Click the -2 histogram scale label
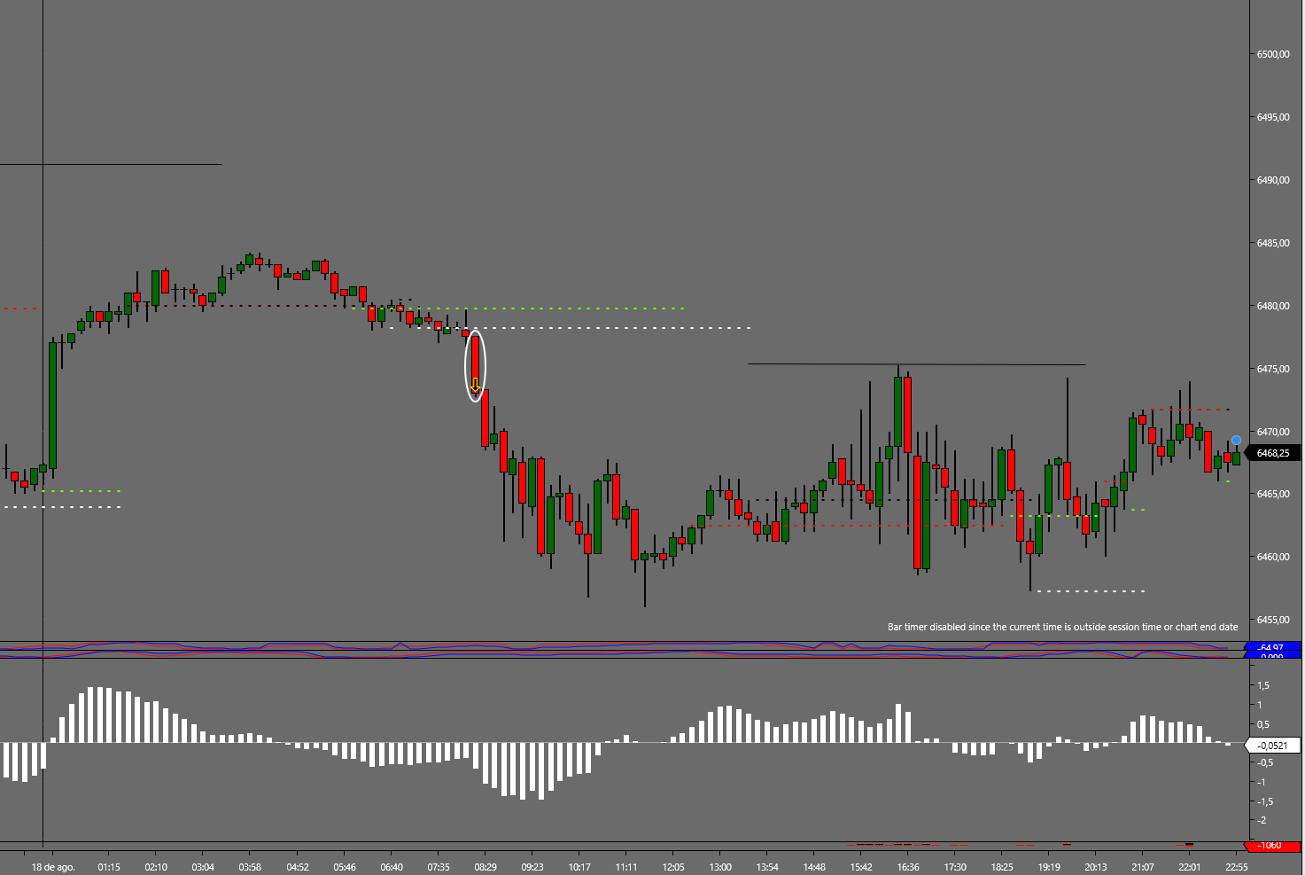 click(1262, 821)
